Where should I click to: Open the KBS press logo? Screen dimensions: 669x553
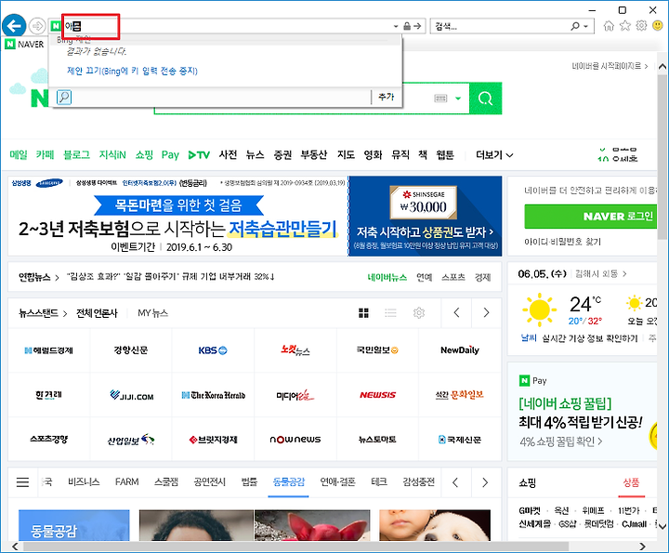click(x=213, y=350)
